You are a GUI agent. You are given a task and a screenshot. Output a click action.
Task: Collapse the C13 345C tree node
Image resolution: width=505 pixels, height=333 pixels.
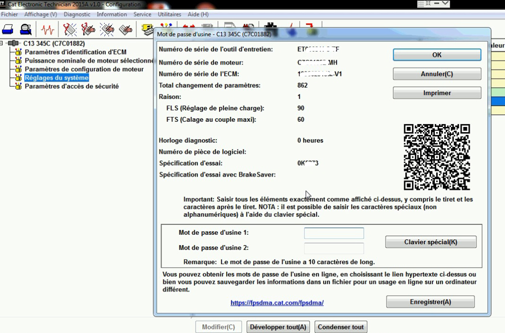click(2, 43)
